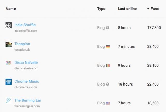Click the Disco Naïveté colorful logo
The height and width of the screenshot is (112, 166).
9,63
